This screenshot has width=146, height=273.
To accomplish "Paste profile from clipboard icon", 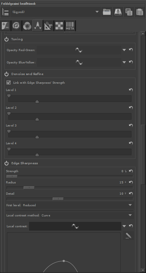I will [x=140, y=12].
